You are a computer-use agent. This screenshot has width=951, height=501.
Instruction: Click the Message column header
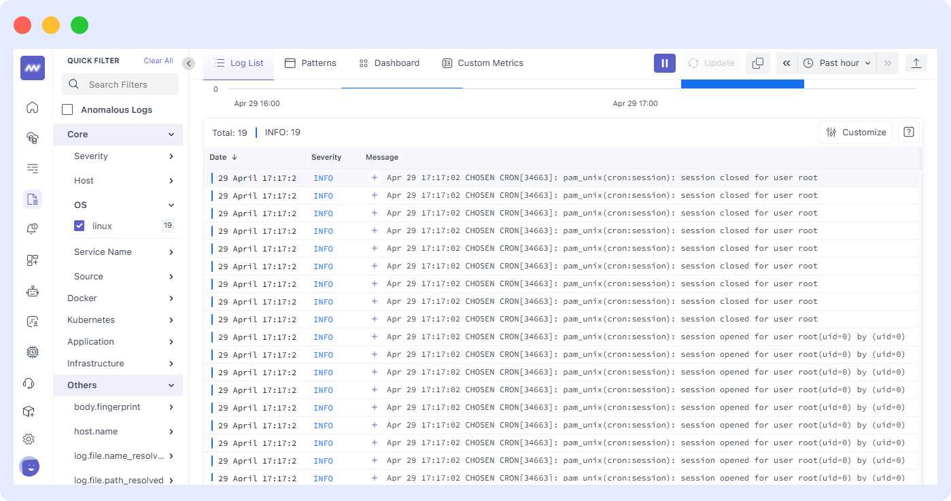[382, 157]
